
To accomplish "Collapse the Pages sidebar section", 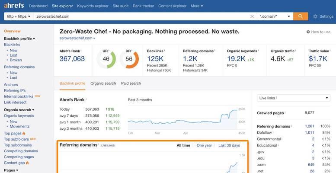I will [11, 170].
